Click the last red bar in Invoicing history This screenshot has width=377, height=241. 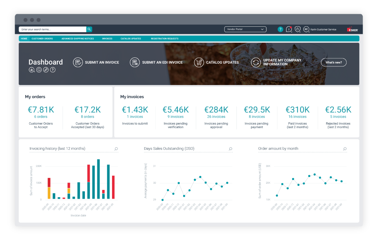tap(113, 187)
